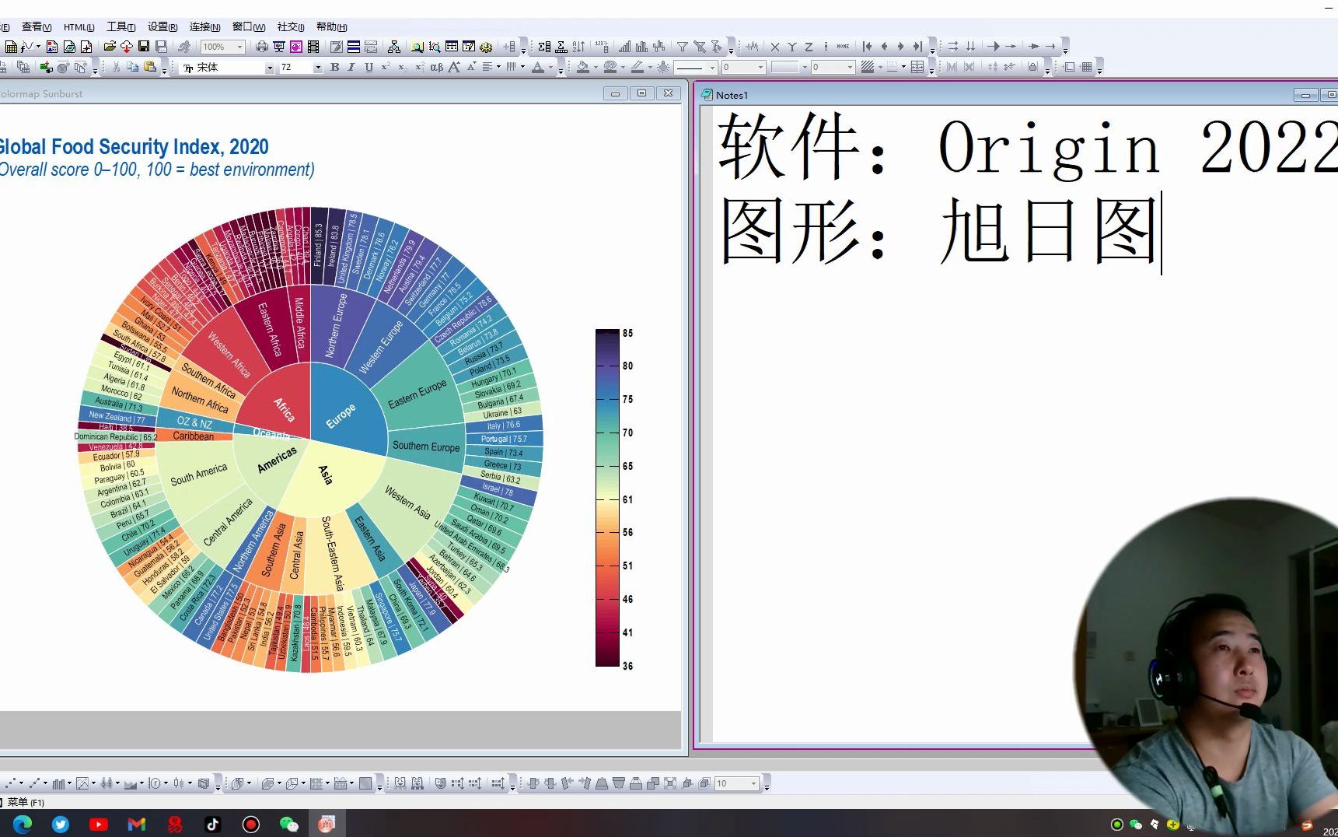Click the Move to Last icon
Screen dimensions: 1338x837
click(917, 47)
